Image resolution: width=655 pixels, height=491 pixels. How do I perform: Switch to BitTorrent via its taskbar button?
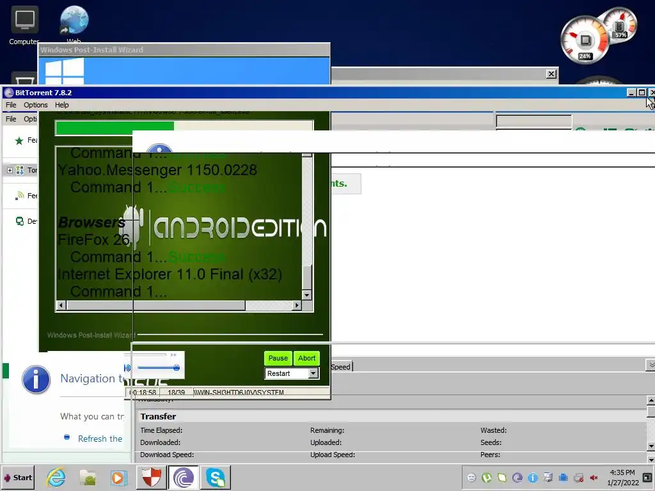pyautogui.click(x=184, y=477)
